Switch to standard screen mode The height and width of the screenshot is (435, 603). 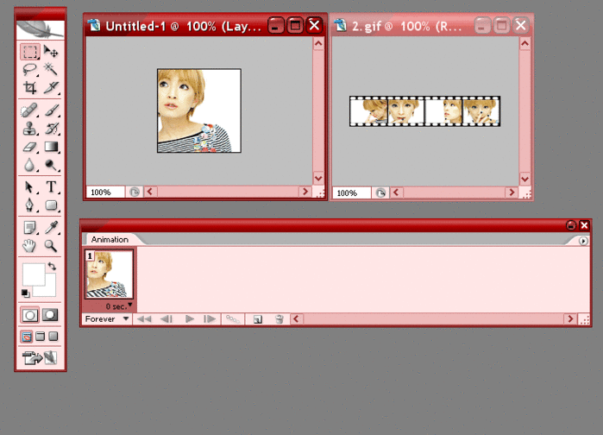click(26, 337)
